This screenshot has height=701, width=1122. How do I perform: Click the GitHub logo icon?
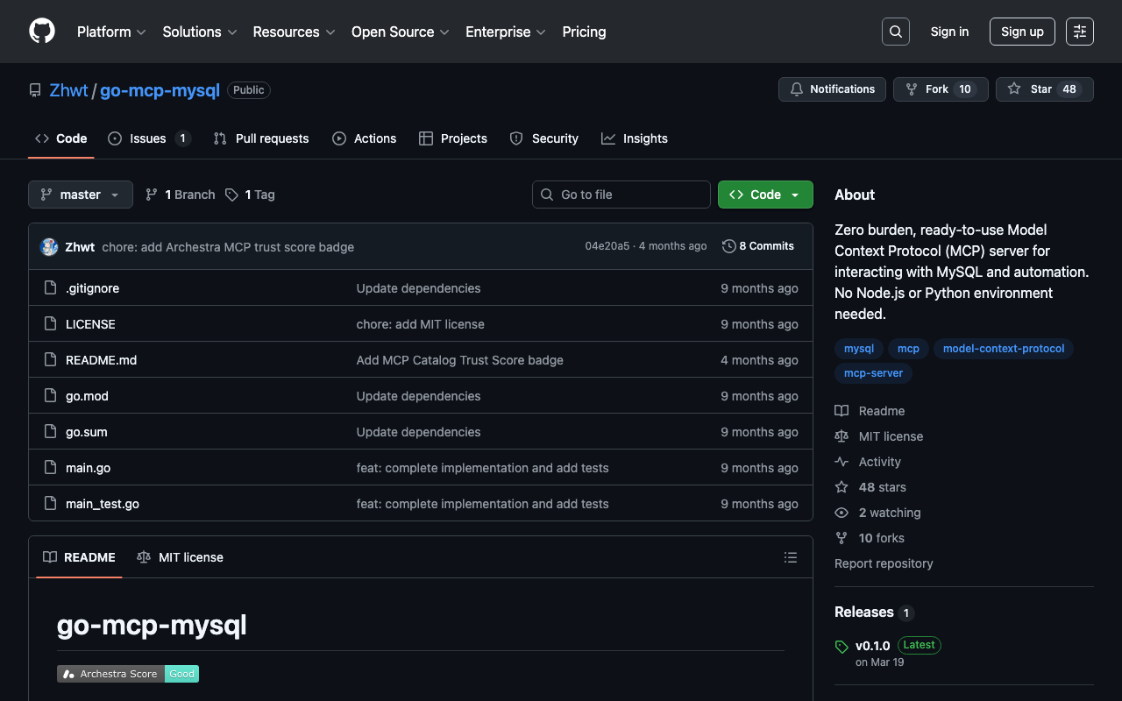(42, 32)
